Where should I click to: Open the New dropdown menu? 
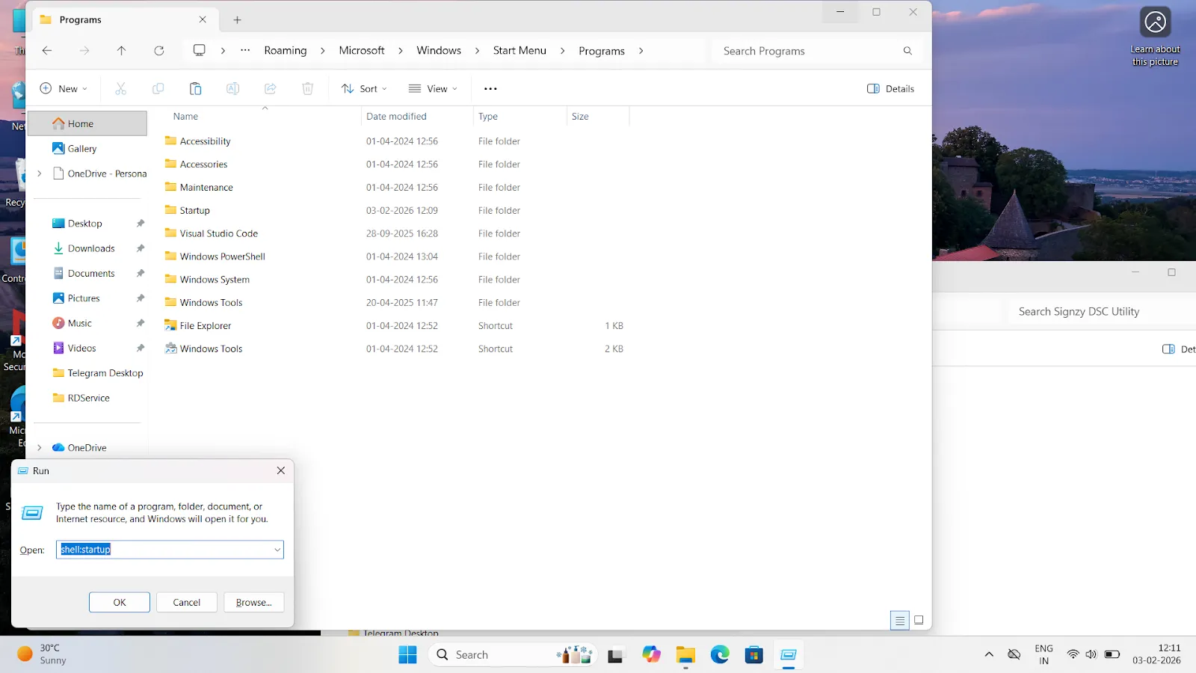(64, 89)
